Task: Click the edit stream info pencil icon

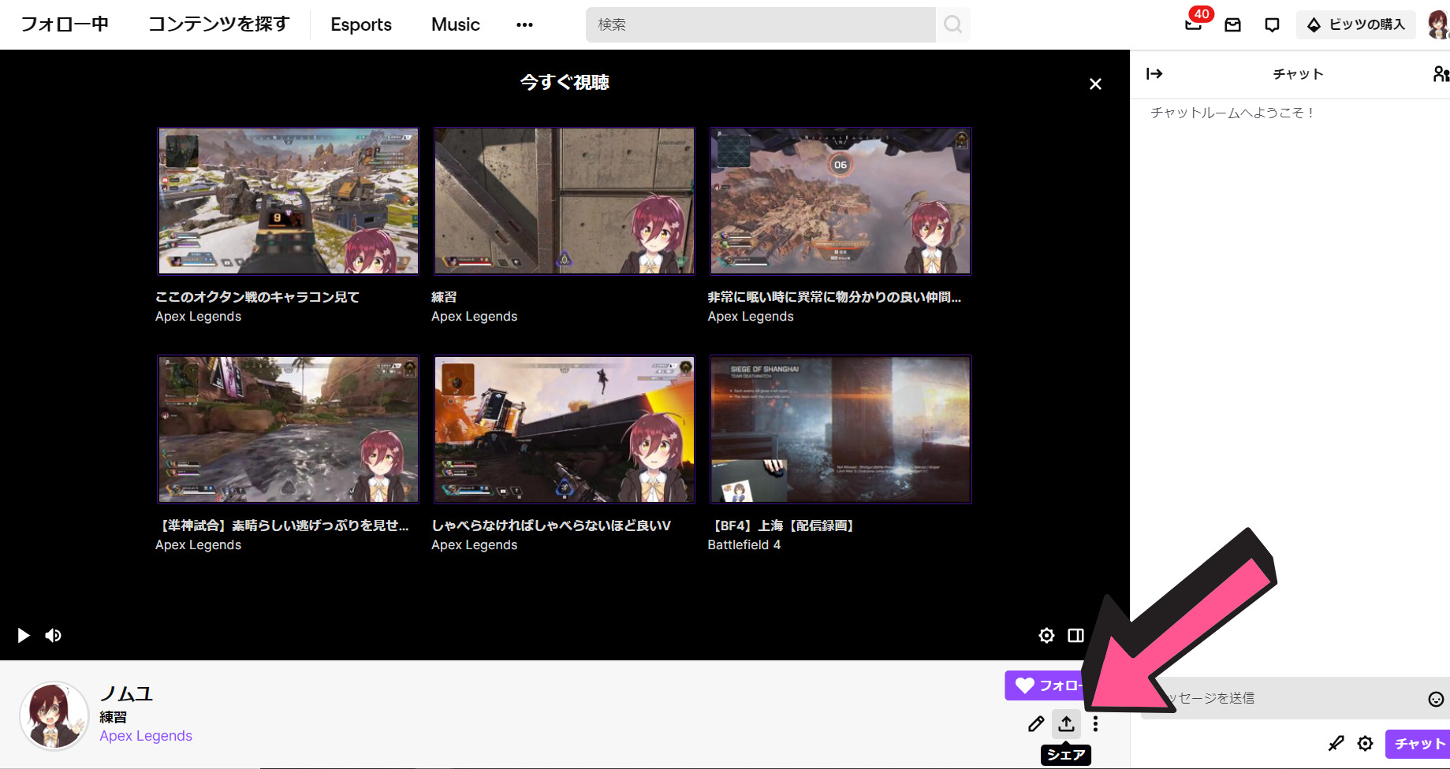Action: tap(1036, 724)
